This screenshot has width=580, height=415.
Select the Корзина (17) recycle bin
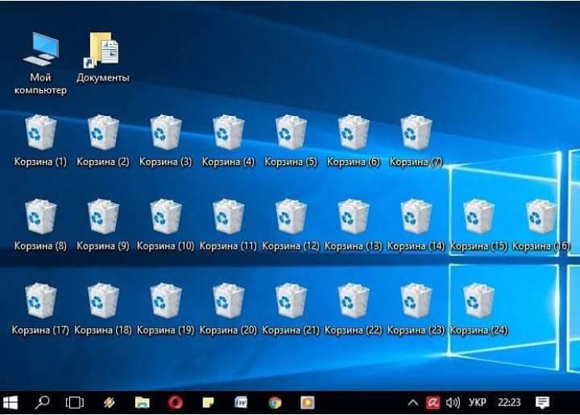[40, 309]
